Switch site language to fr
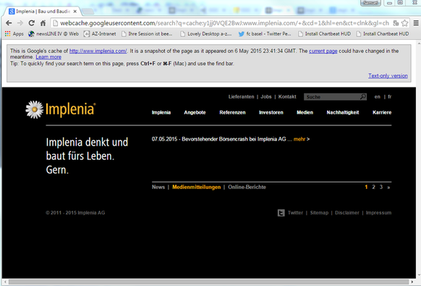421x286 pixels. (x=390, y=97)
